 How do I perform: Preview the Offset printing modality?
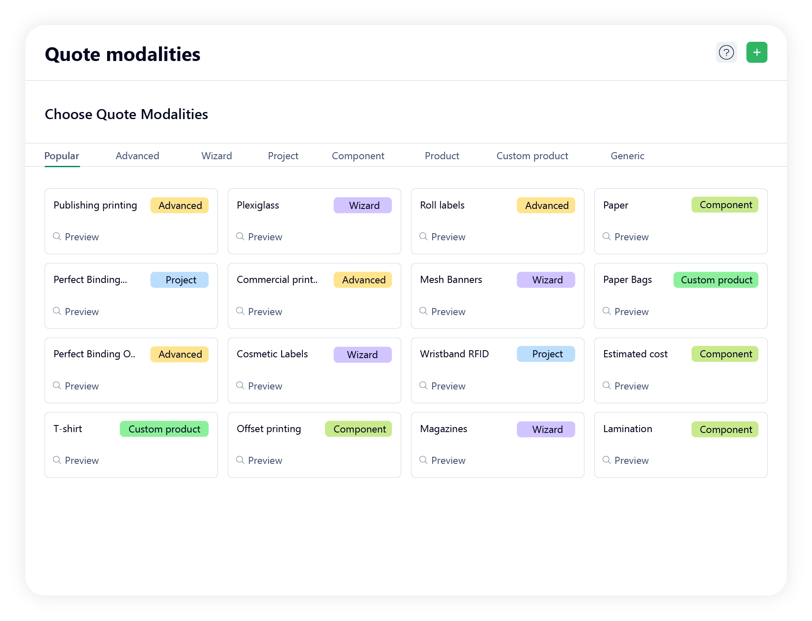point(259,460)
